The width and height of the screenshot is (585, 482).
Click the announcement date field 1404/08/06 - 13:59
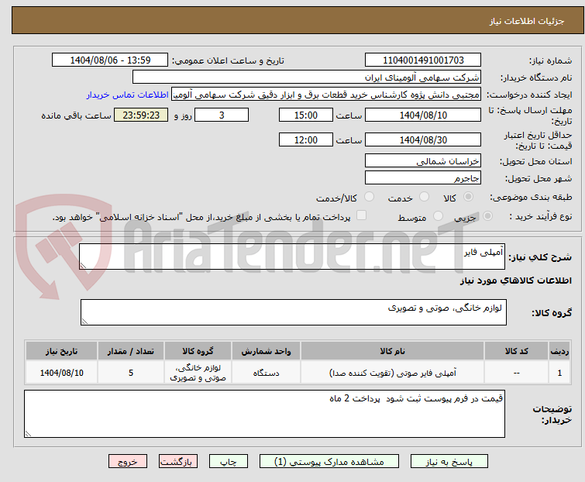click(110, 60)
